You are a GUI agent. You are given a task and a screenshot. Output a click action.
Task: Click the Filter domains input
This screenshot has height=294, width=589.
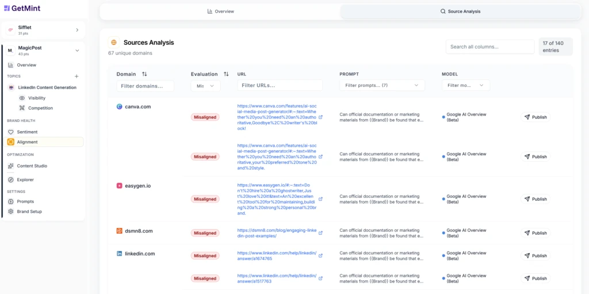pyautogui.click(x=146, y=86)
